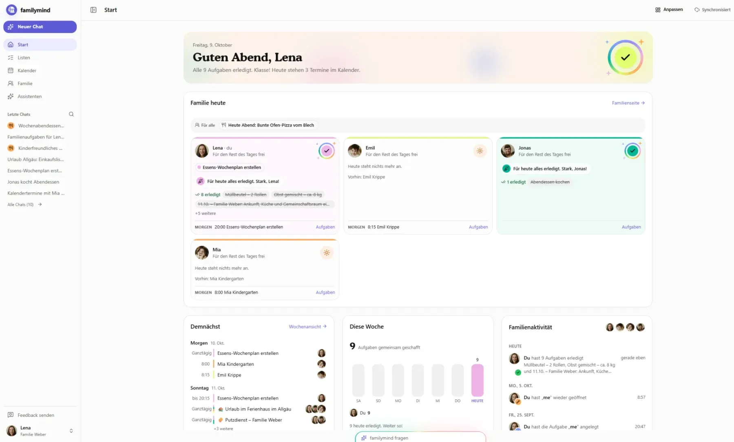Click Lena's completion ring checkmark icon

pyautogui.click(x=326, y=151)
